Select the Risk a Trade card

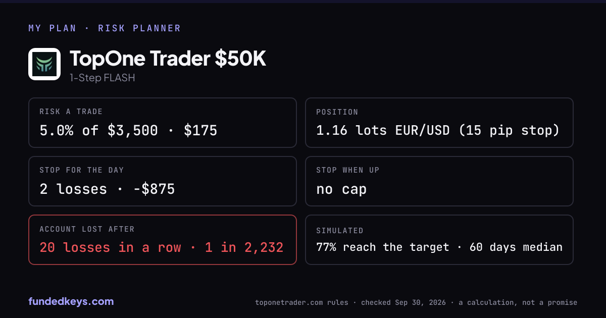[x=163, y=123]
